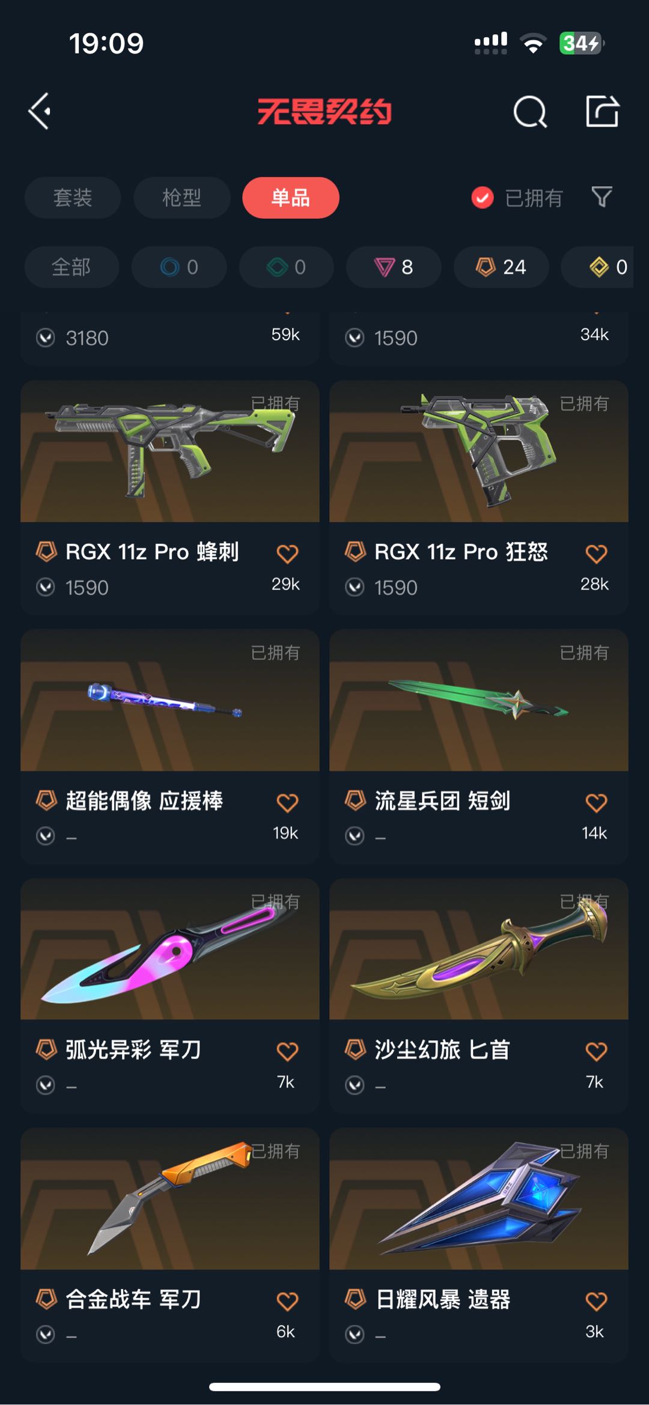Like 超能偶像 应援棒 via heart icon

pos(287,802)
